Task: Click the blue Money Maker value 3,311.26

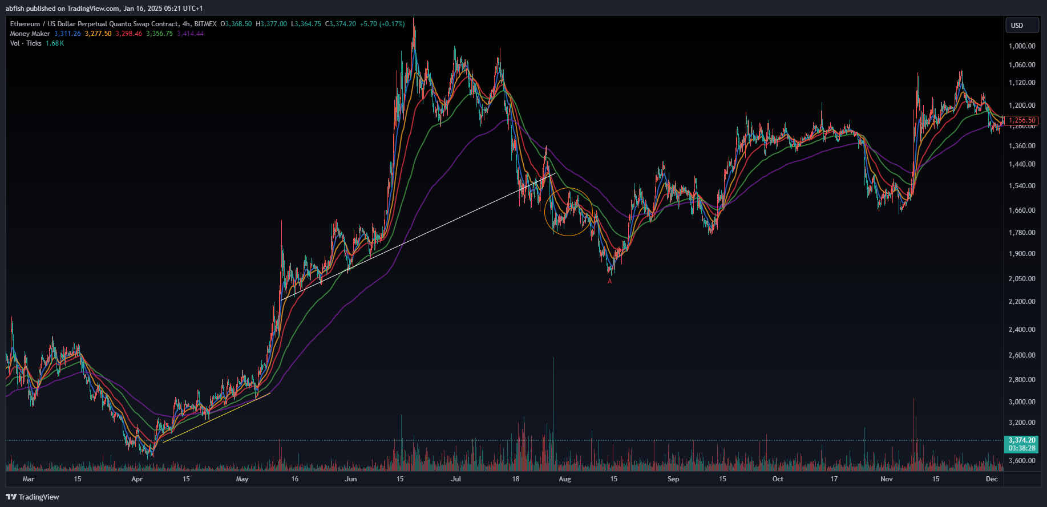Action: pyautogui.click(x=67, y=34)
